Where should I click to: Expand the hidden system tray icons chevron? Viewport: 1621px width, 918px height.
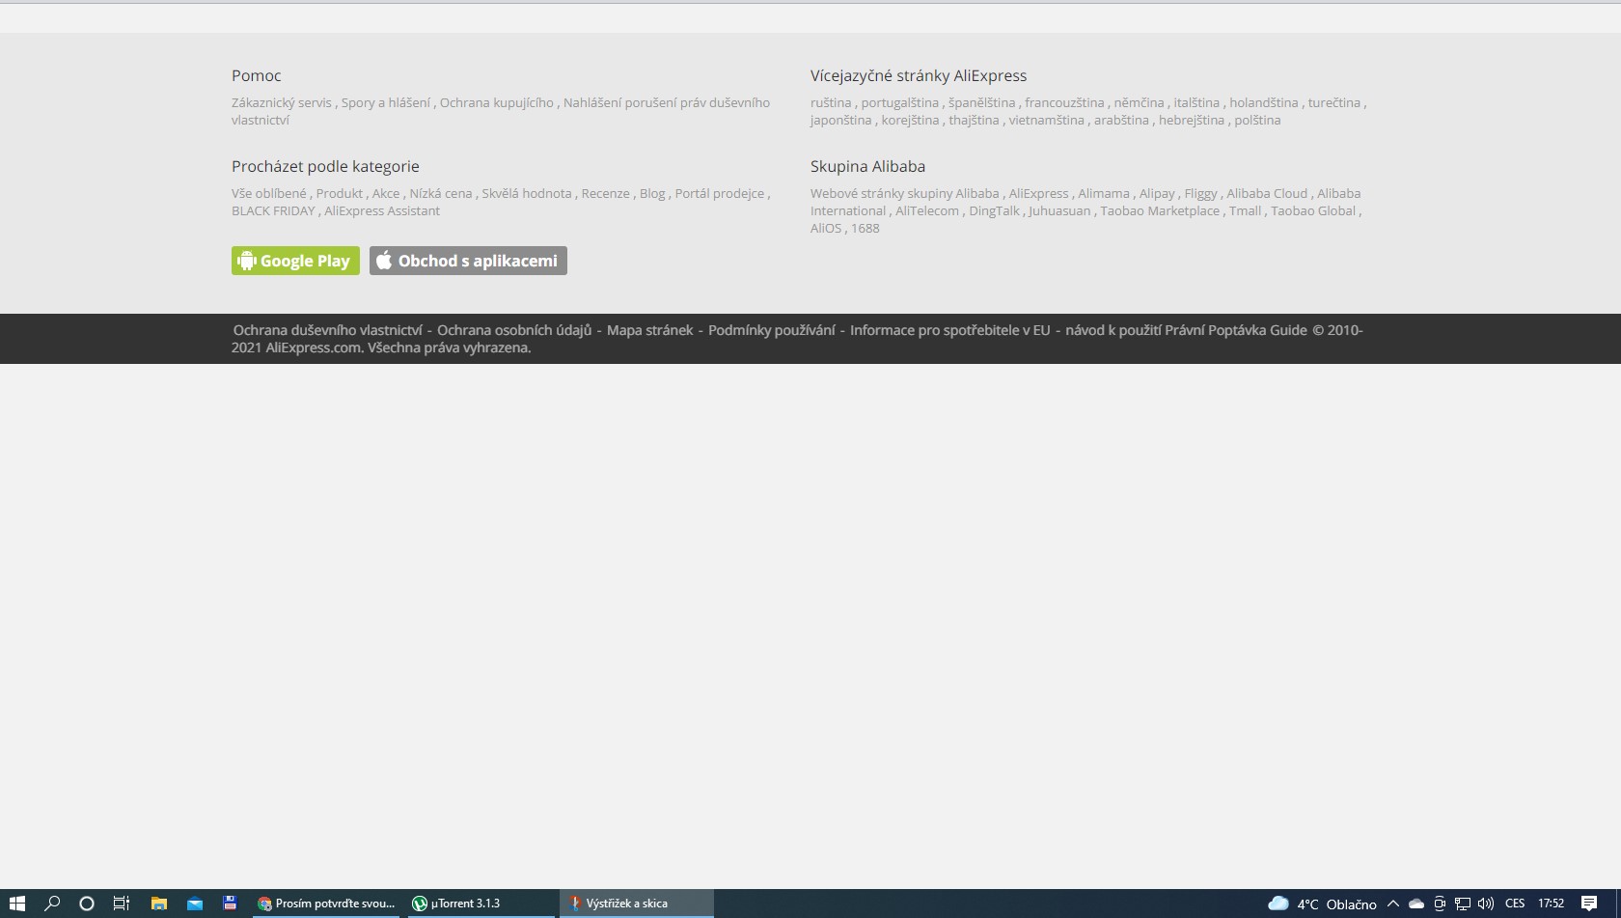(x=1392, y=904)
